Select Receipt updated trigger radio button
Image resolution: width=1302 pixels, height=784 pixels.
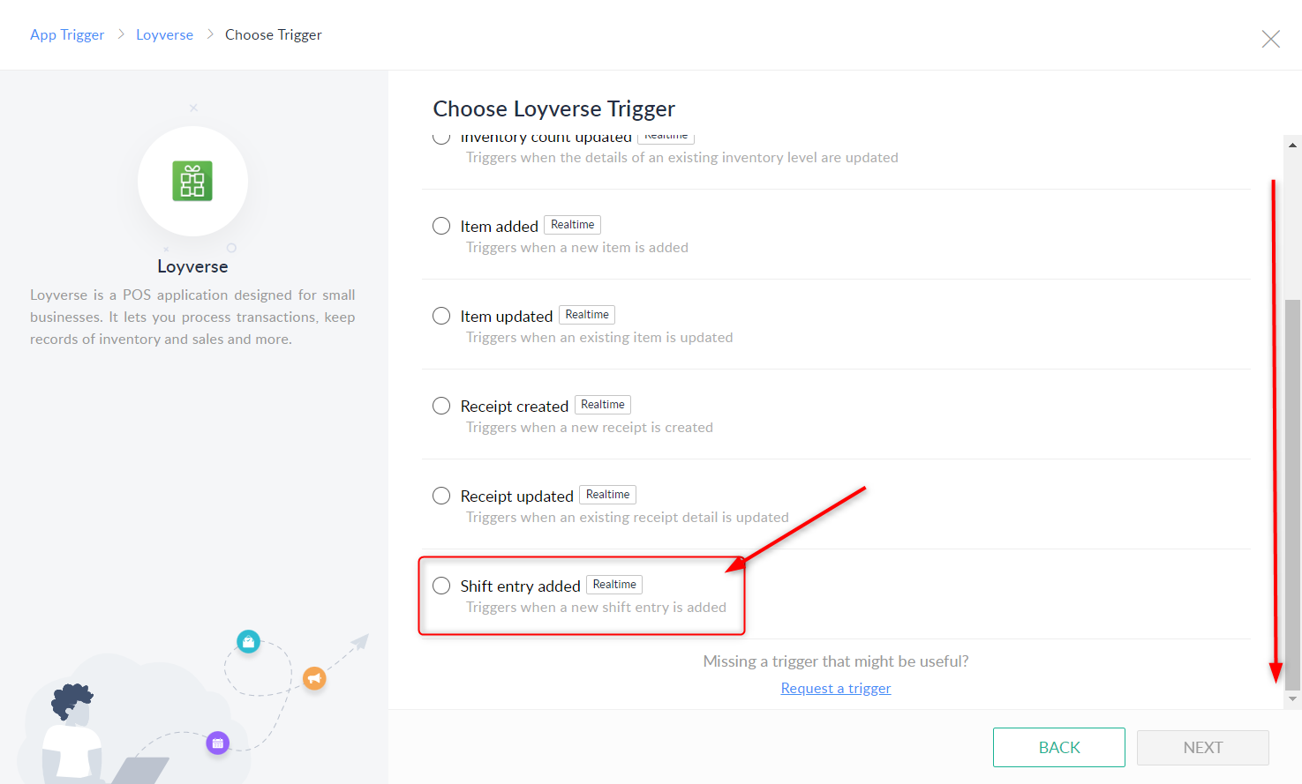(441, 496)
